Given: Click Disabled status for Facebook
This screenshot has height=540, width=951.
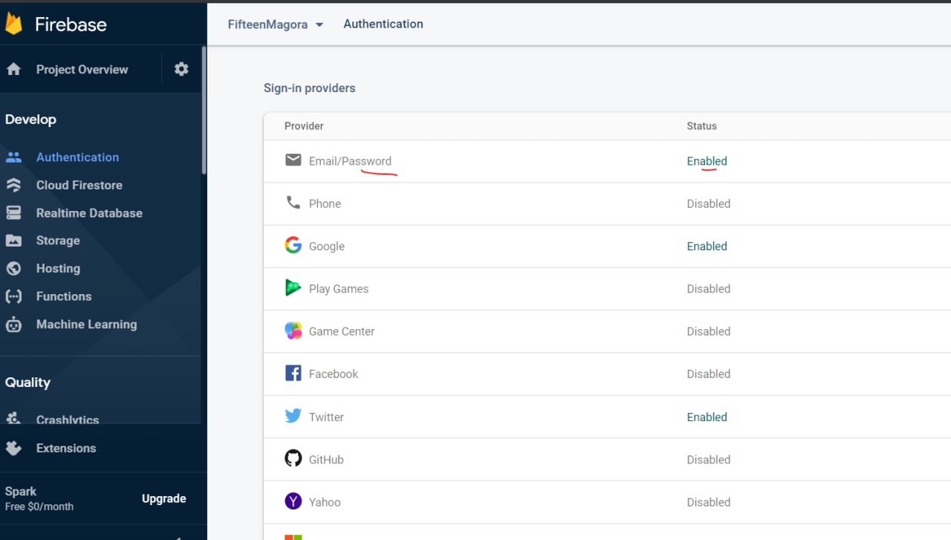Looking at the screenshot, I should 708,374.
